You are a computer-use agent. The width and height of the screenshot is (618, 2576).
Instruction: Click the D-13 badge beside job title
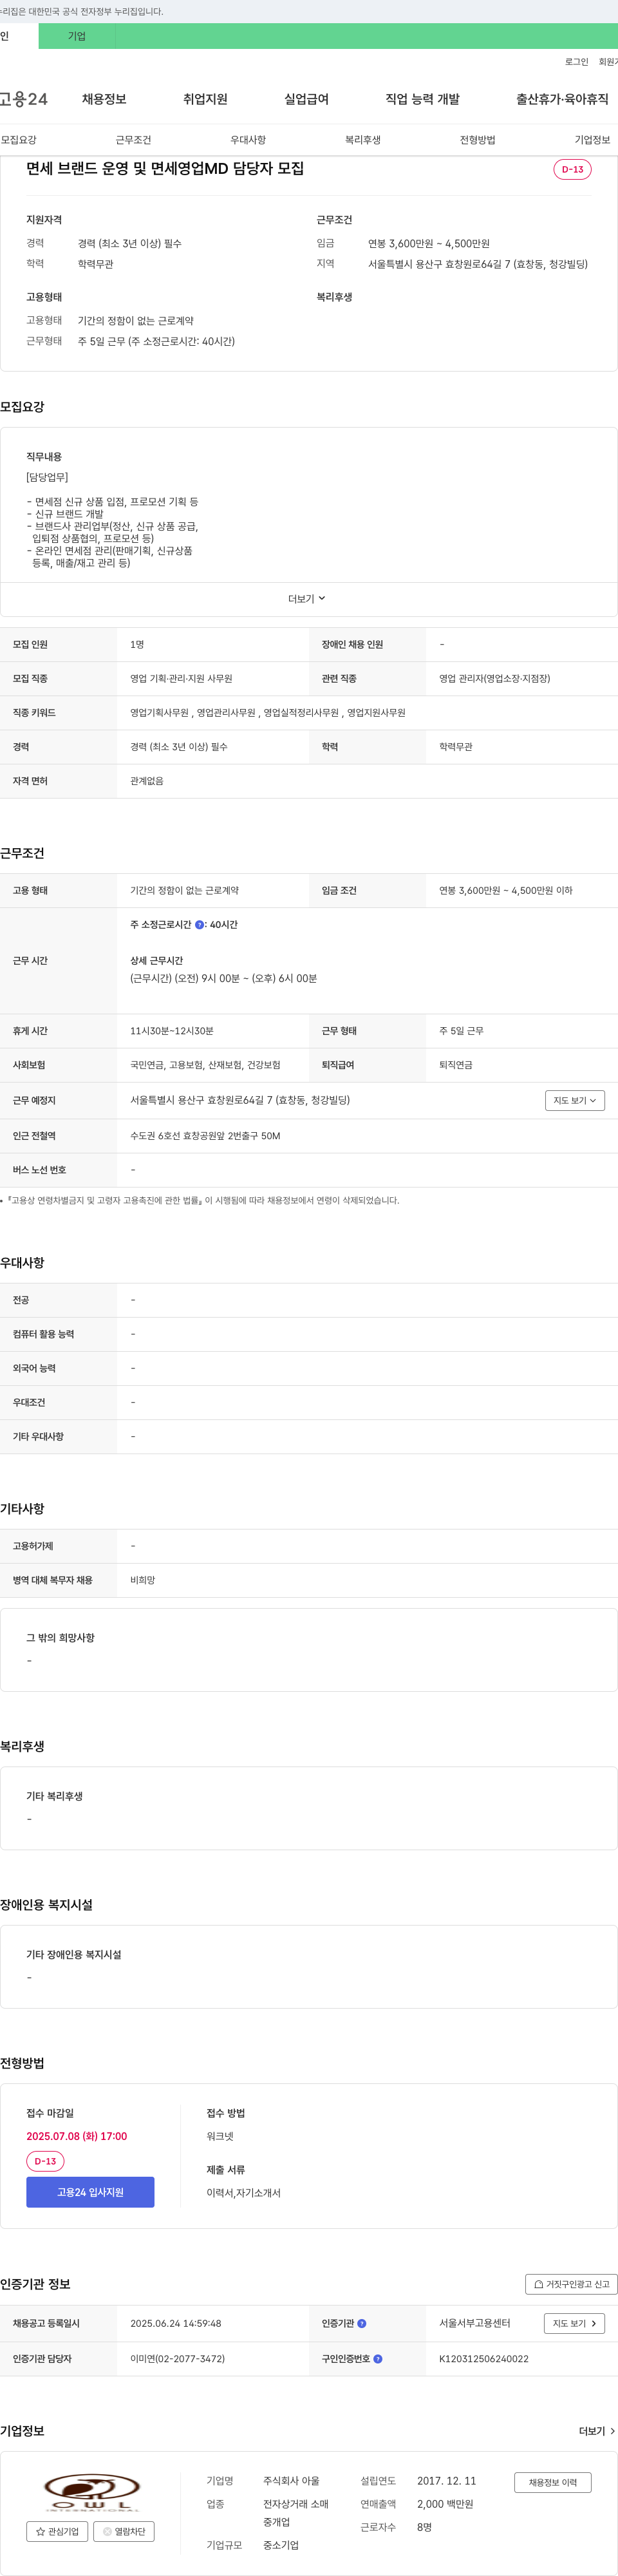point(572,169)
